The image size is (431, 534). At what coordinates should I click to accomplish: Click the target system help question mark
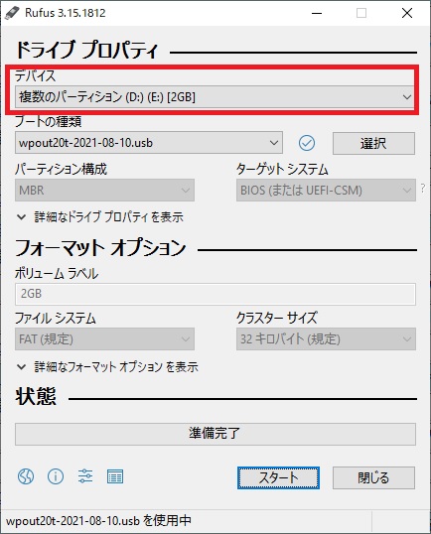point(423,188)
